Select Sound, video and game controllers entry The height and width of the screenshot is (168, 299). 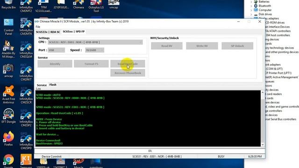(x=282, y=107)
